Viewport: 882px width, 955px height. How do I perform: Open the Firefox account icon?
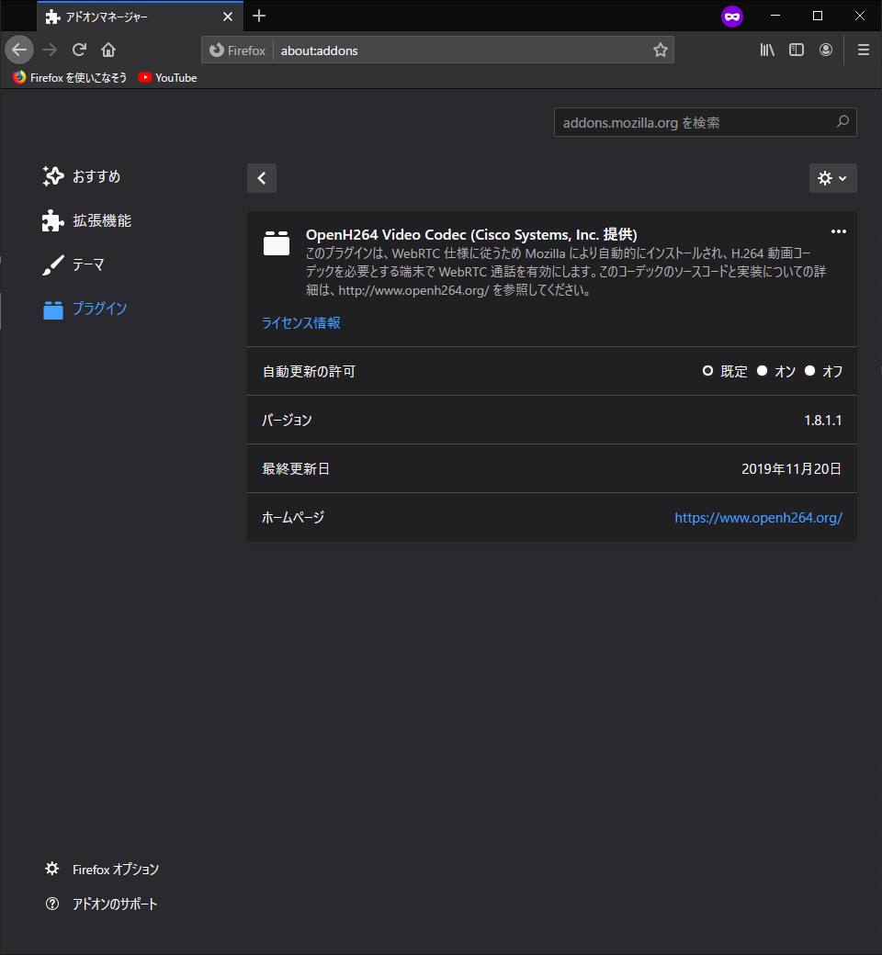click(826, 50)
